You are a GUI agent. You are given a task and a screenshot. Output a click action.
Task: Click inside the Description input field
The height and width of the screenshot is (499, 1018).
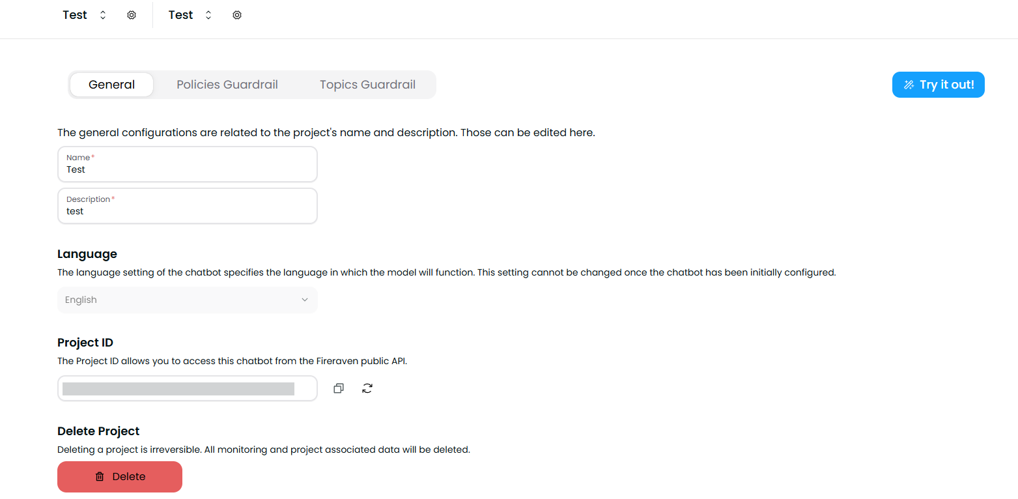pos(187,211)
